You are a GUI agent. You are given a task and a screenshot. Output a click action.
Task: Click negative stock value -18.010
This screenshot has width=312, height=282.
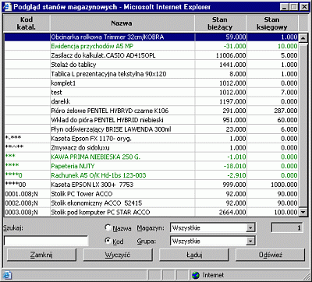(235, 166)
